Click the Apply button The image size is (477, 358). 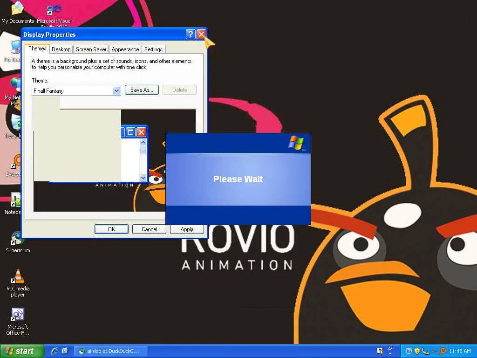187,229
